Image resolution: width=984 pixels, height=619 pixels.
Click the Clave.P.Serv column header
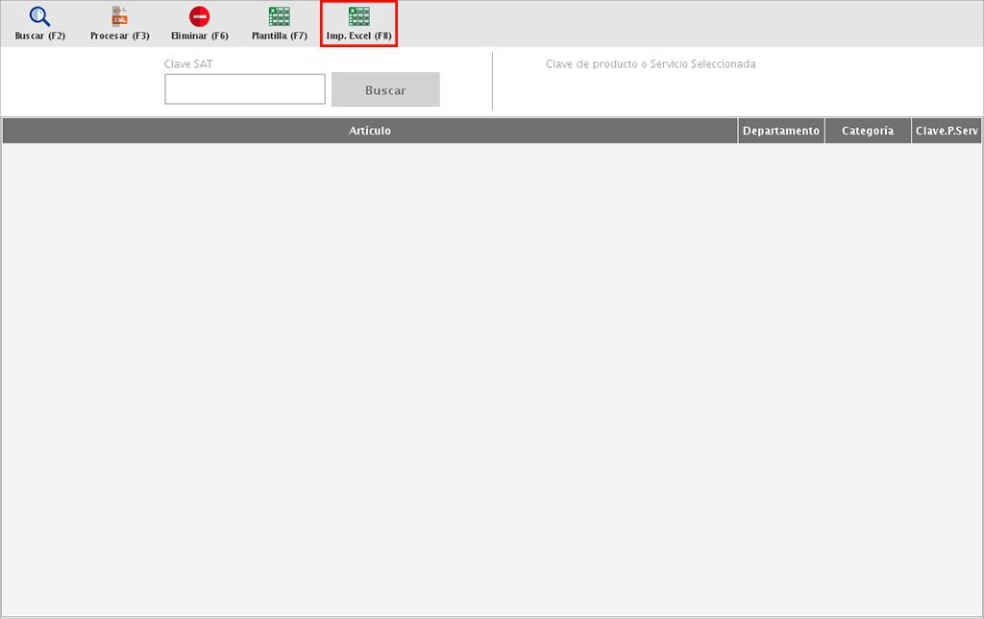point(947,131)
